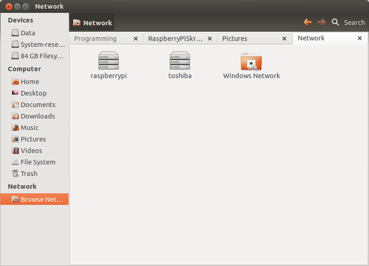Select Browse Network in sidebar
369x266 pixels.
tap(35, 199)
